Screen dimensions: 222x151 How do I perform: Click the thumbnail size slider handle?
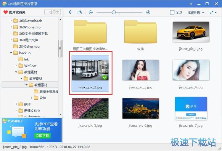[x=114, y=12]
